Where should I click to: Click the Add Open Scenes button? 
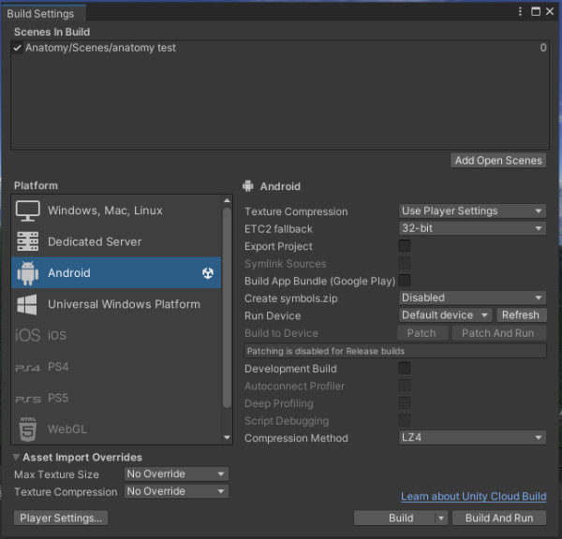(x=498, y=160)
